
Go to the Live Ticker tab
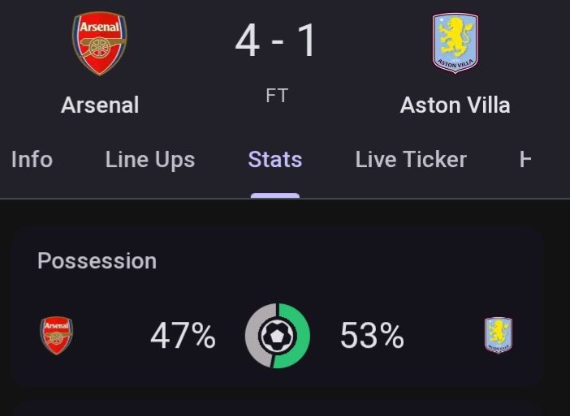[x=411, y=159]
